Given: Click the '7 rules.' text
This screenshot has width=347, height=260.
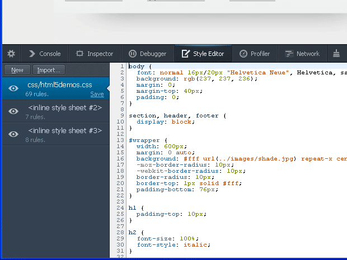Looking at the screenshot, I should pos(35,117).
